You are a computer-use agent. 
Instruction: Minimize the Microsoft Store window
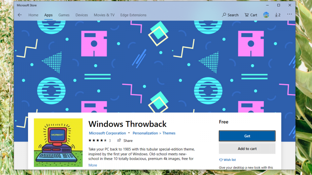pyautogui.click(x=268, y=5)
